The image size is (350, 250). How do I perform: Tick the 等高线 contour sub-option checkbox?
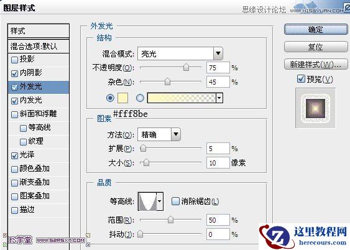tap(23, 128)
